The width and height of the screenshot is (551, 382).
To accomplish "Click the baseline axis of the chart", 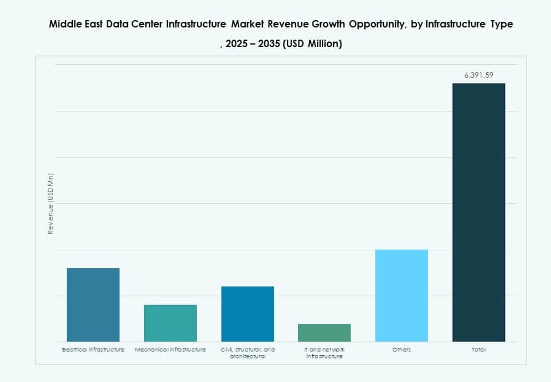I will click(x=274, y=340).
